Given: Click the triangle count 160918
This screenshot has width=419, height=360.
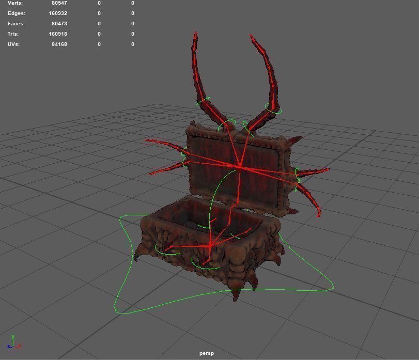Looking at the screenshot, I should pyautogui.click(x=58, y=34).
